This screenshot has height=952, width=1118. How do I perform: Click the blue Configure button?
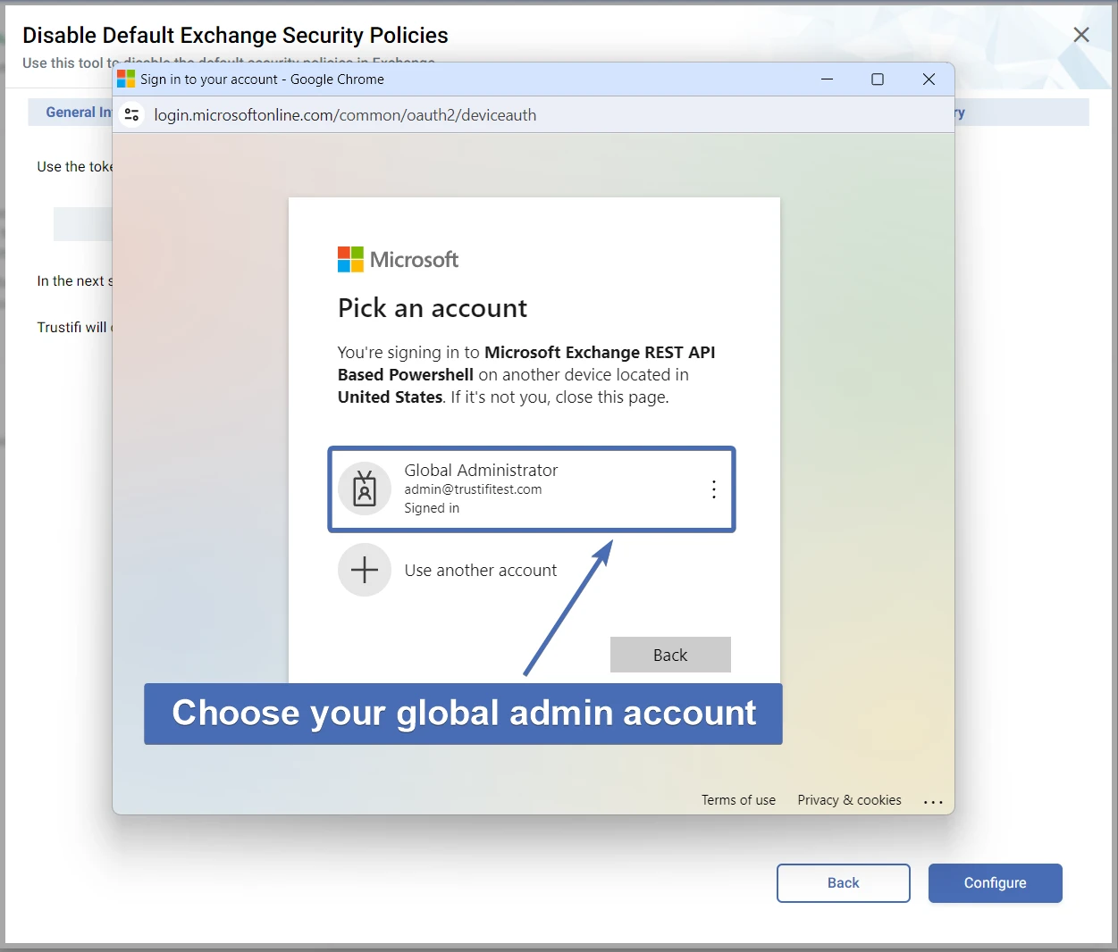(x=995, y=882)
